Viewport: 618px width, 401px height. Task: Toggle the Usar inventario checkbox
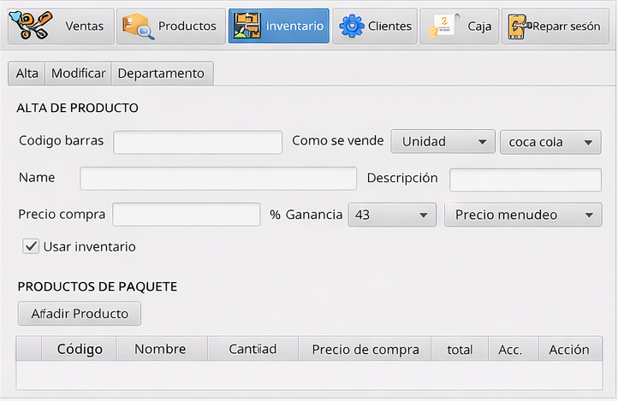[x=32, y=246]
